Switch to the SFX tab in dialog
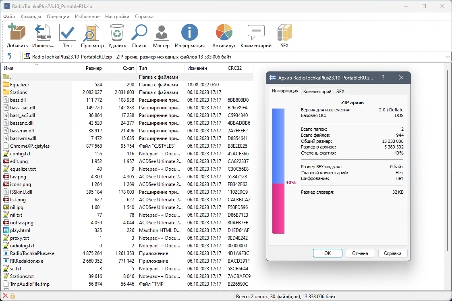The width and height of the screenshot is (452, 301). coord(340,92)
